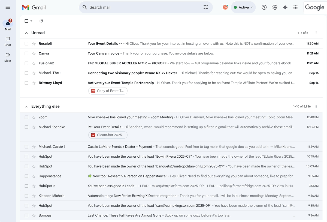The image size is (327, 222).
Task: Select the Klopper, Michele email checkbox
Action: click(26, 196)
